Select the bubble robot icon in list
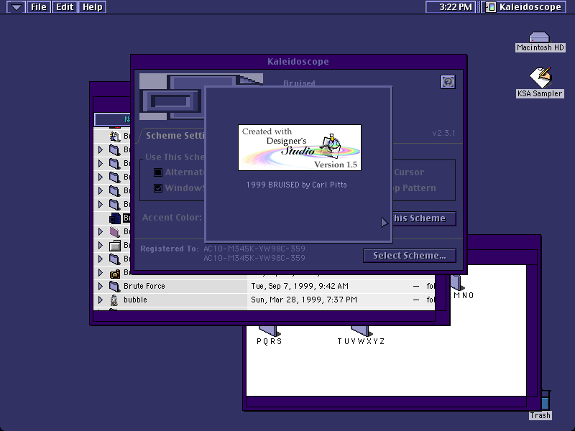The width and height of the screenshot is (575, 431). point(114,300)
